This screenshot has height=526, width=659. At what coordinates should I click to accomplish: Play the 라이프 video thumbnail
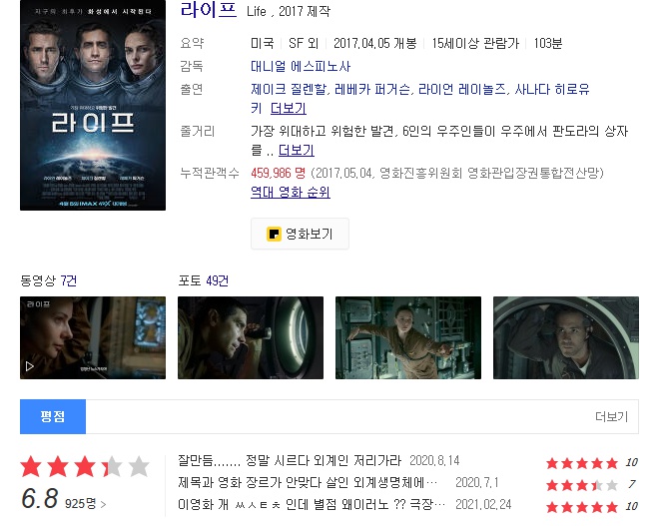point(93,337)
